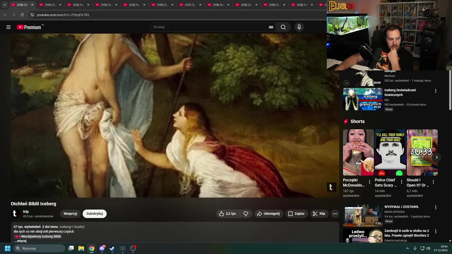Open the tab search dropdown arrow
452x254 pixels.
[x=5, y=5]
